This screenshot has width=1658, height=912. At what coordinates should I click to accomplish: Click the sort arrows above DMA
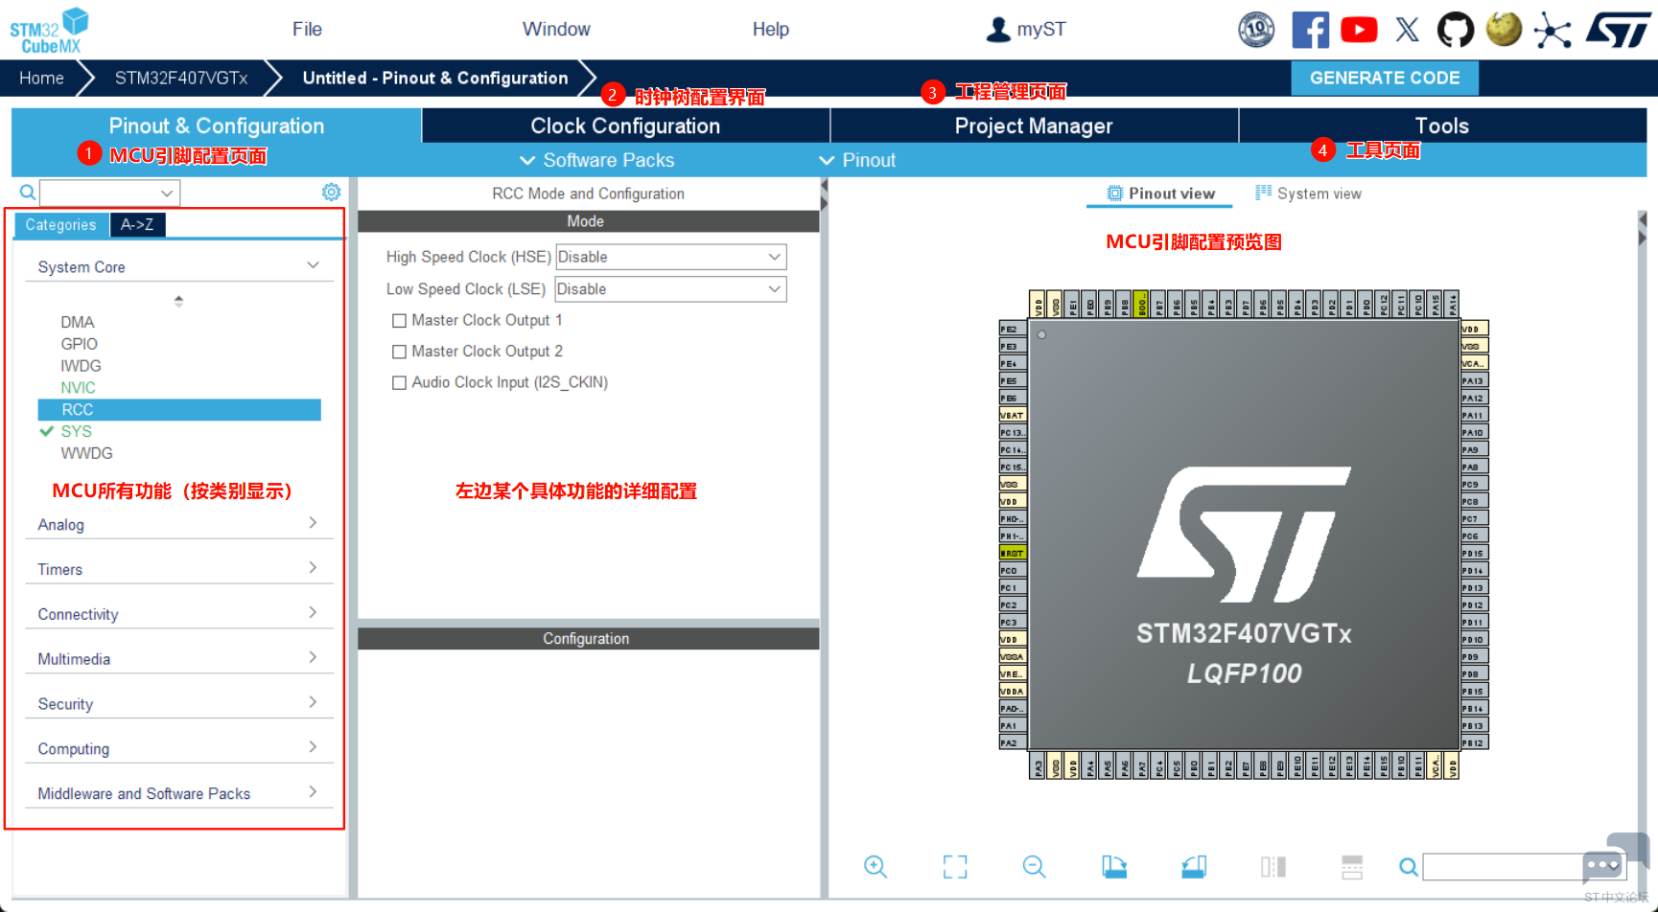coord(178,301)
